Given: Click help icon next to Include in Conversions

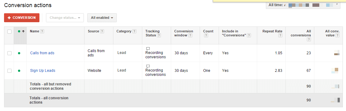Looking at the screenshot, I should tap(249, 35).
